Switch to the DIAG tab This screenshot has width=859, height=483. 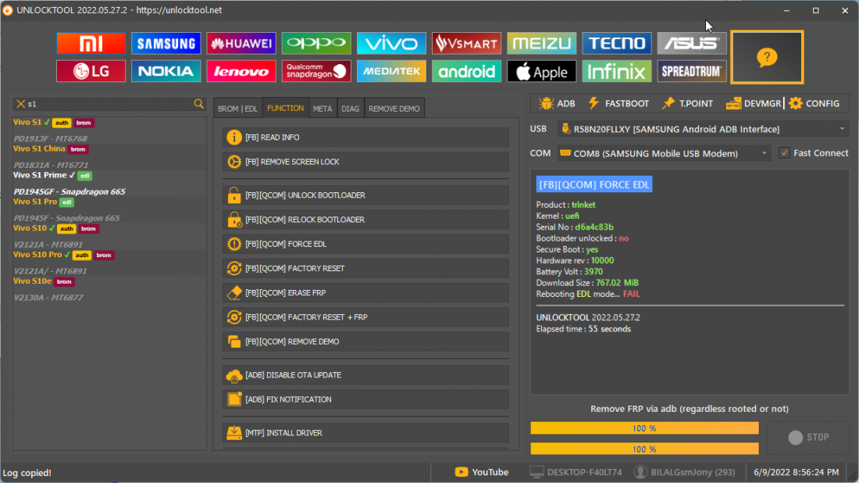pyautogui.click(x=351, y=109)
